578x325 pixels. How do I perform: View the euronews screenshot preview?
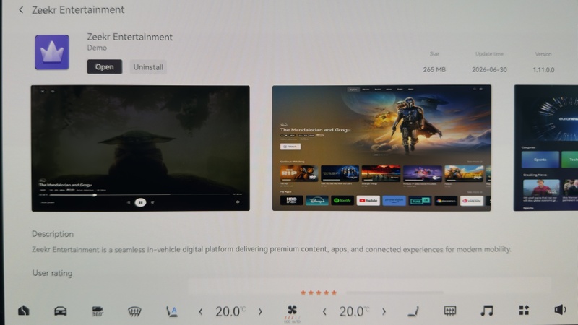click(546, 148)
